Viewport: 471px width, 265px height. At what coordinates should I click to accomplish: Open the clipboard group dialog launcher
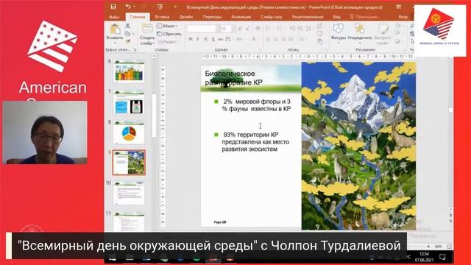coord(135,49)
